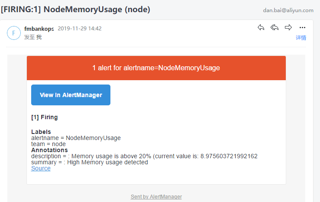Click the reply arrow icon
Screen dimensions: 320x202
click(261, 27)
